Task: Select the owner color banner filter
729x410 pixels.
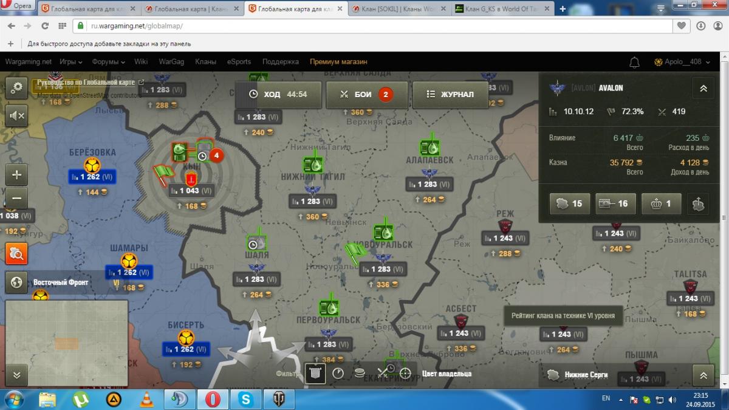Action: click(315, 373)
